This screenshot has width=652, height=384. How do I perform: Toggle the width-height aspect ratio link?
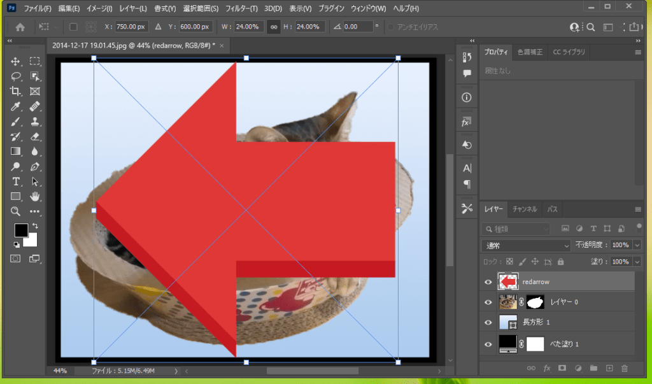274,27
